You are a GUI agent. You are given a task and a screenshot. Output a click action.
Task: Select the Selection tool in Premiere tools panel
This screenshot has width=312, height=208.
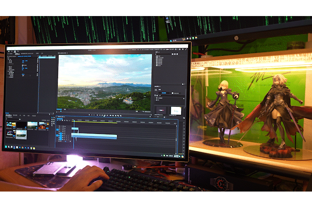pos(52,117)
